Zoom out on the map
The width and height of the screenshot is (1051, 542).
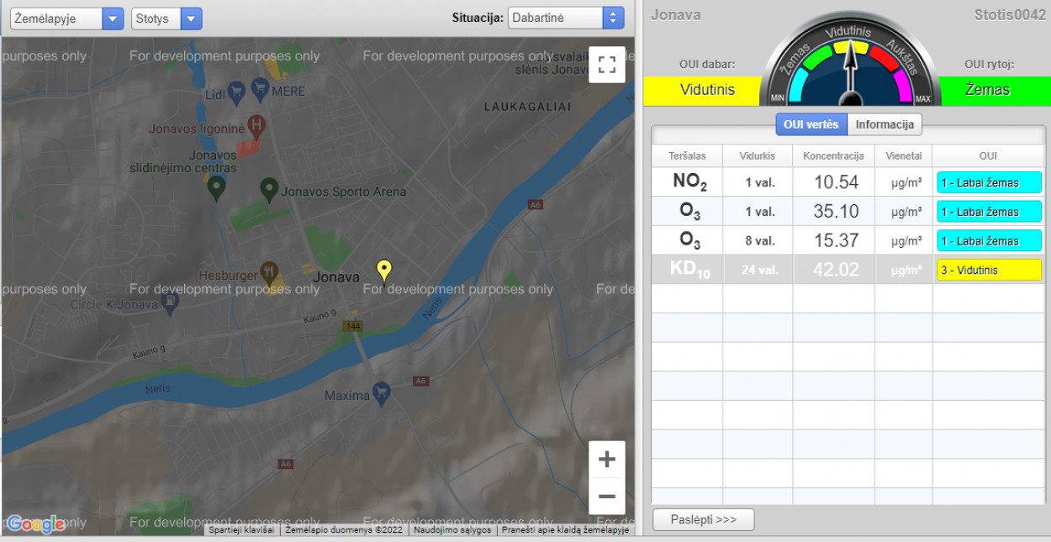607,497
